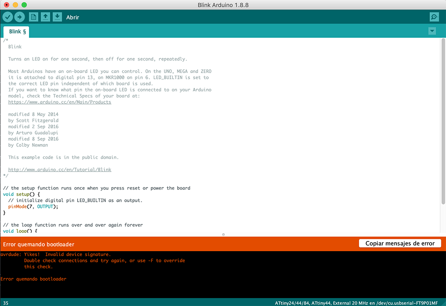Open the arduino.cc/en/Tutorial/Blink link
The width and height of the screenshot is (446, 306).
(59, 170)
